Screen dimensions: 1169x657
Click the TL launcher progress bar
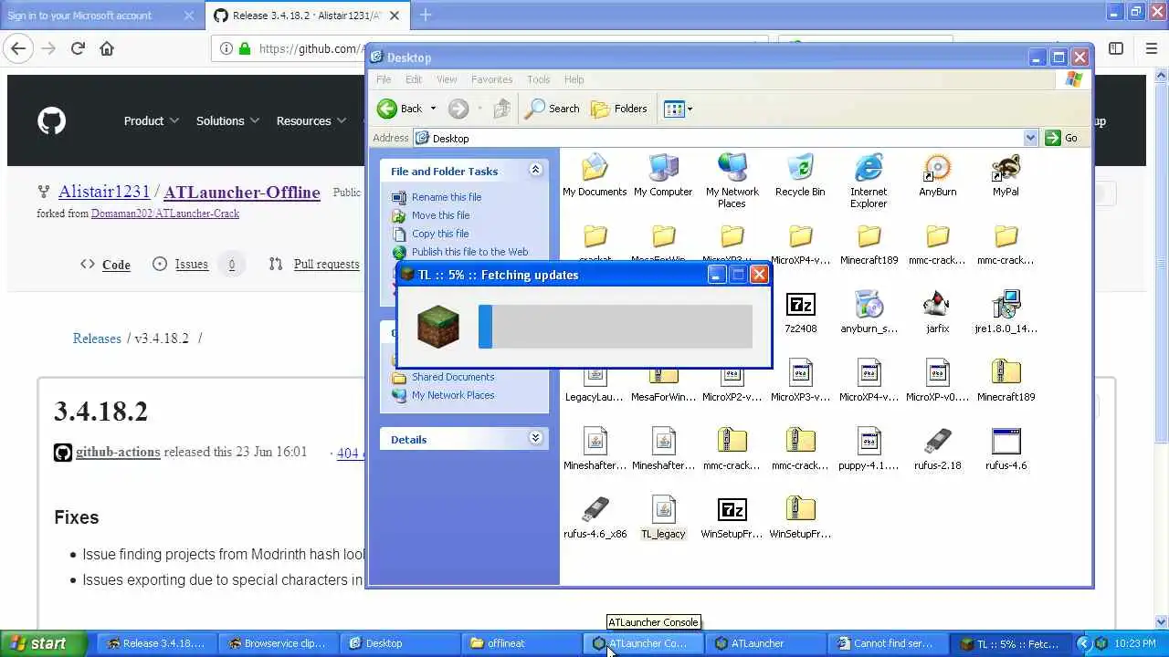tap(616, 327)
